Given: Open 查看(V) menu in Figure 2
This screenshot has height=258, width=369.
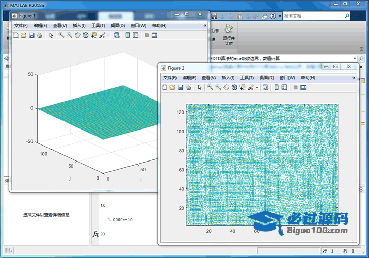Looking at the screenshot, I should tap(208, 78).
